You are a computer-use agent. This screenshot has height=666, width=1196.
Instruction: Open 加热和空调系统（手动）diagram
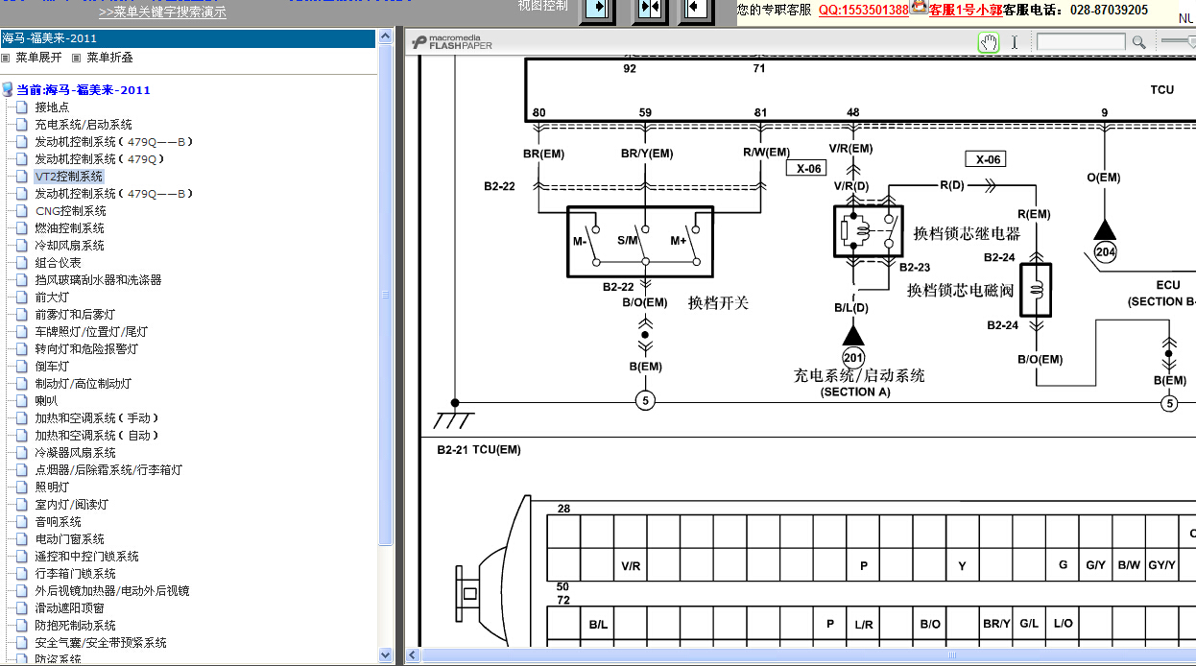98,418
